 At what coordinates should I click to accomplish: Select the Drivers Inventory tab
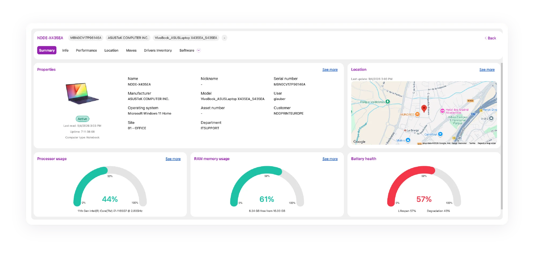point(158,50)
